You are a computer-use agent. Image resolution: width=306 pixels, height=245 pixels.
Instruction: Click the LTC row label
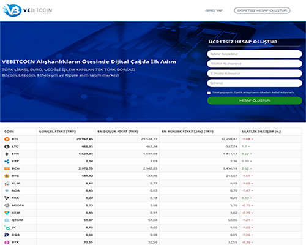pyautogui.click(x=15, y=146)
